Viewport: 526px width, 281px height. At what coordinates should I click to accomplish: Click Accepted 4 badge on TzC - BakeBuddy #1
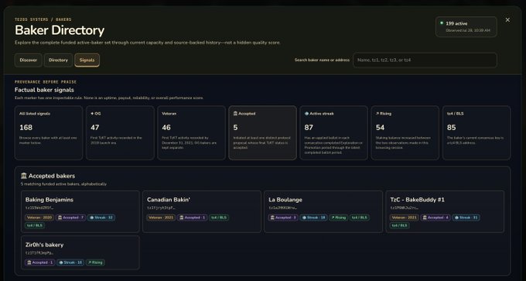pos(435,218)
